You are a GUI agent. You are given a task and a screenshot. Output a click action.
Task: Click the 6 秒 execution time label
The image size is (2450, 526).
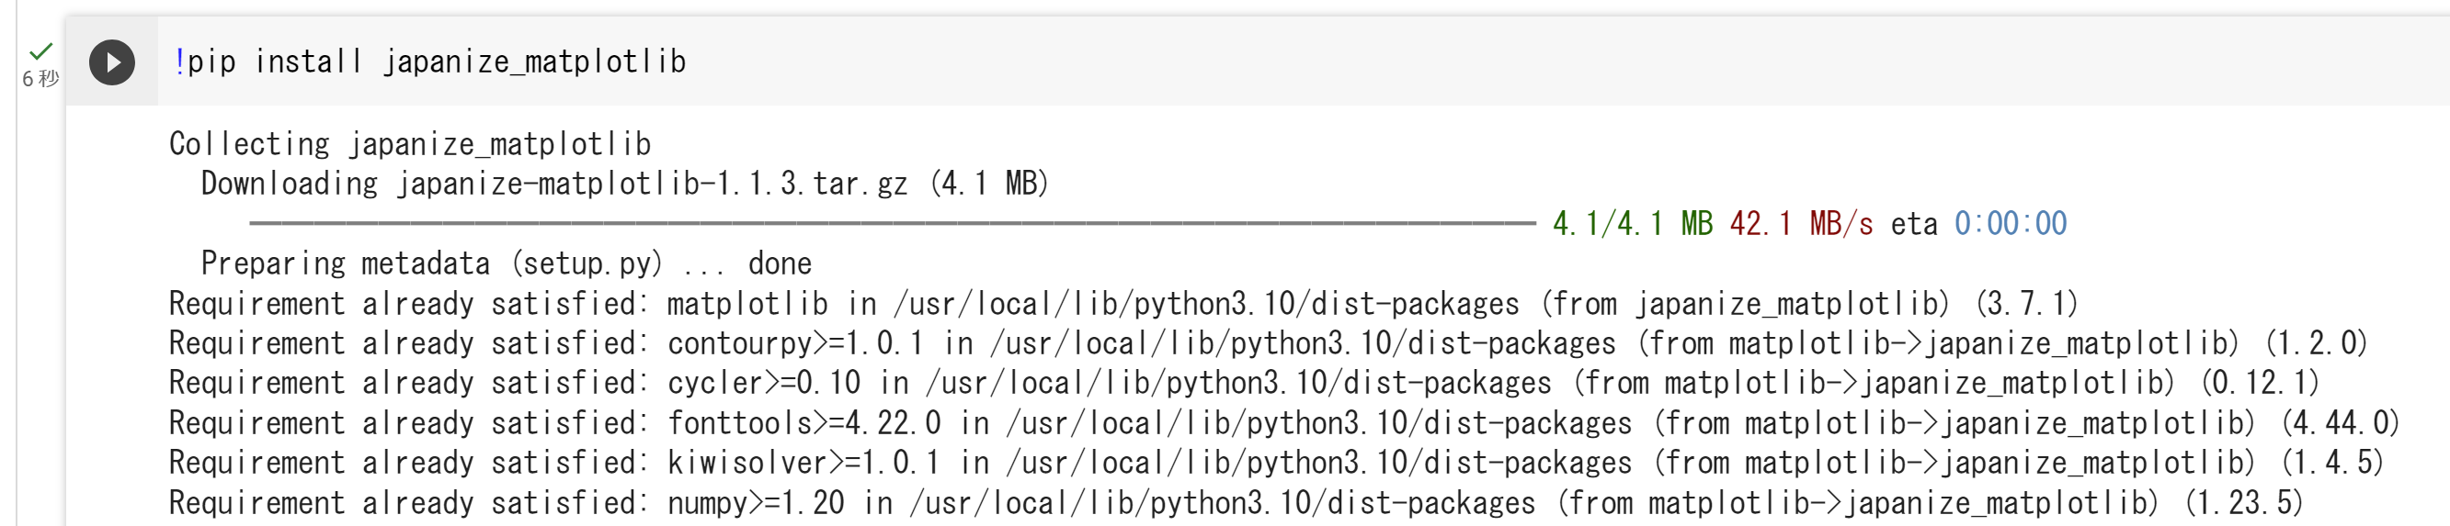point(40,79)
